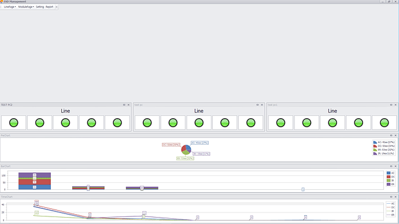Open the LinePage menu
This screenshot has height=224, width=399.
click(x=10, y=7)
